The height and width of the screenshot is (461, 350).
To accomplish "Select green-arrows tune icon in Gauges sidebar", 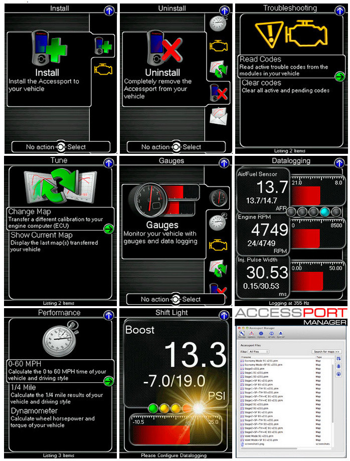I will (218, 269).
